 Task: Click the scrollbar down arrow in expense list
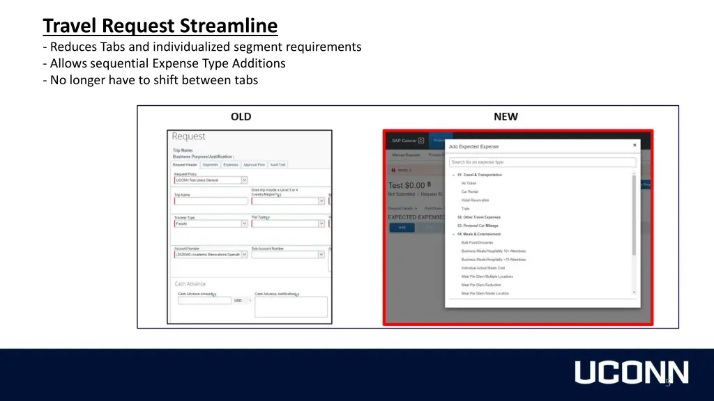(x=634, y=292)
